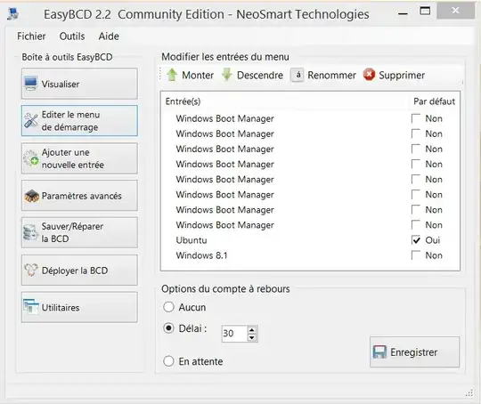Click the Utilitaires windows icon

click(31, 307)
